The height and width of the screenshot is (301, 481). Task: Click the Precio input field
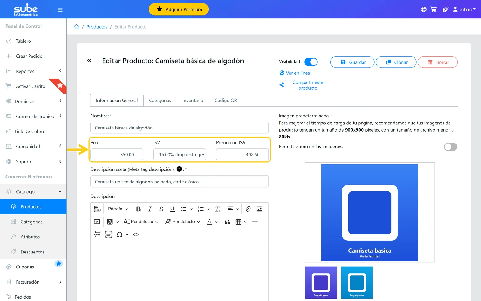(117, 154)
